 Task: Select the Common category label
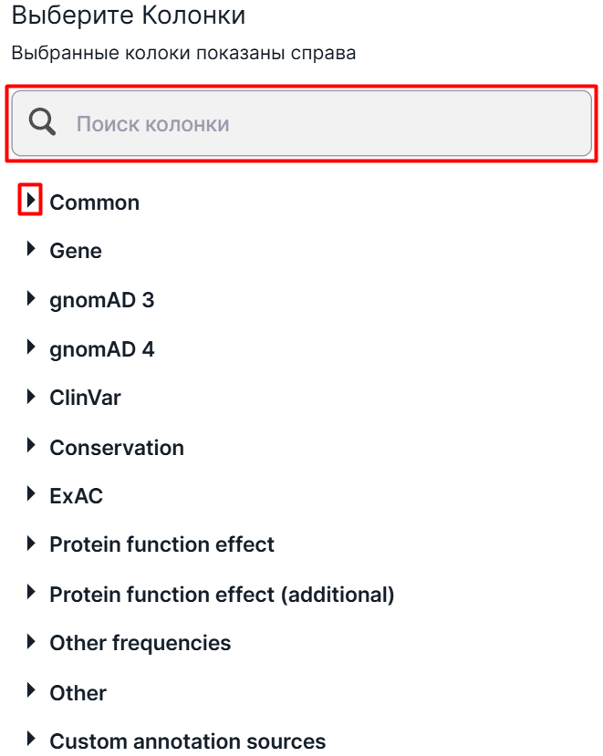click(95, 202)
